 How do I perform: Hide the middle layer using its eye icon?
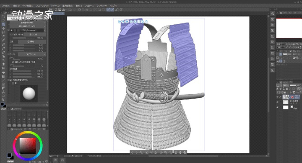point(278,102)
